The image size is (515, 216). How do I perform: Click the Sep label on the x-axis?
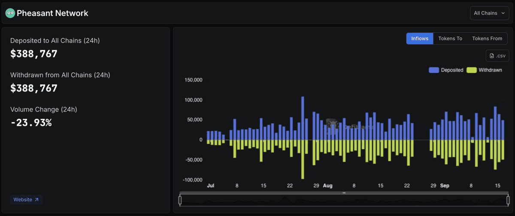pyautogui.click(x=445, y=186)
